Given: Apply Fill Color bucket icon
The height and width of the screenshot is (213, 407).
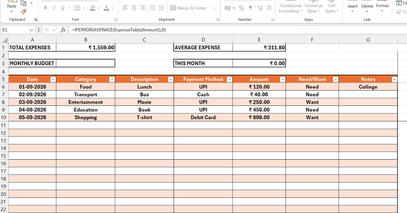Looking at the screenshot, I should (x=92, y=8).
